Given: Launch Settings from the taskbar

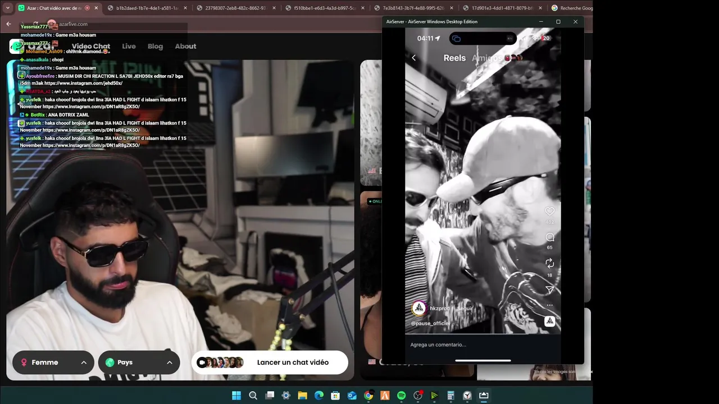Looking at the screenshot, I should (x=286, y=396).
